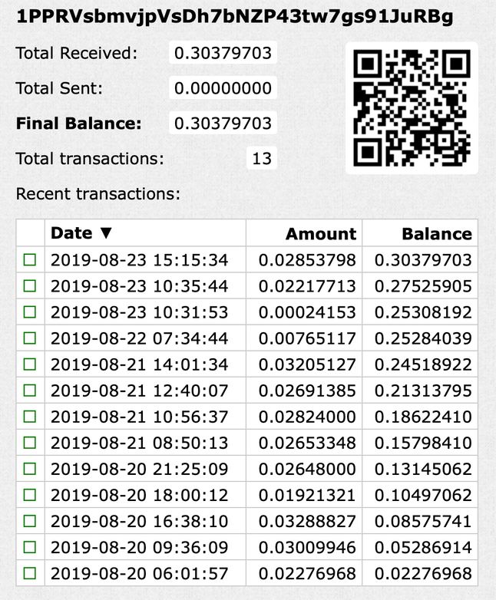Check the box for 2019-08-23 10:35:44 transaction
The image size is (496, 600).
click(x=30, y=286)
